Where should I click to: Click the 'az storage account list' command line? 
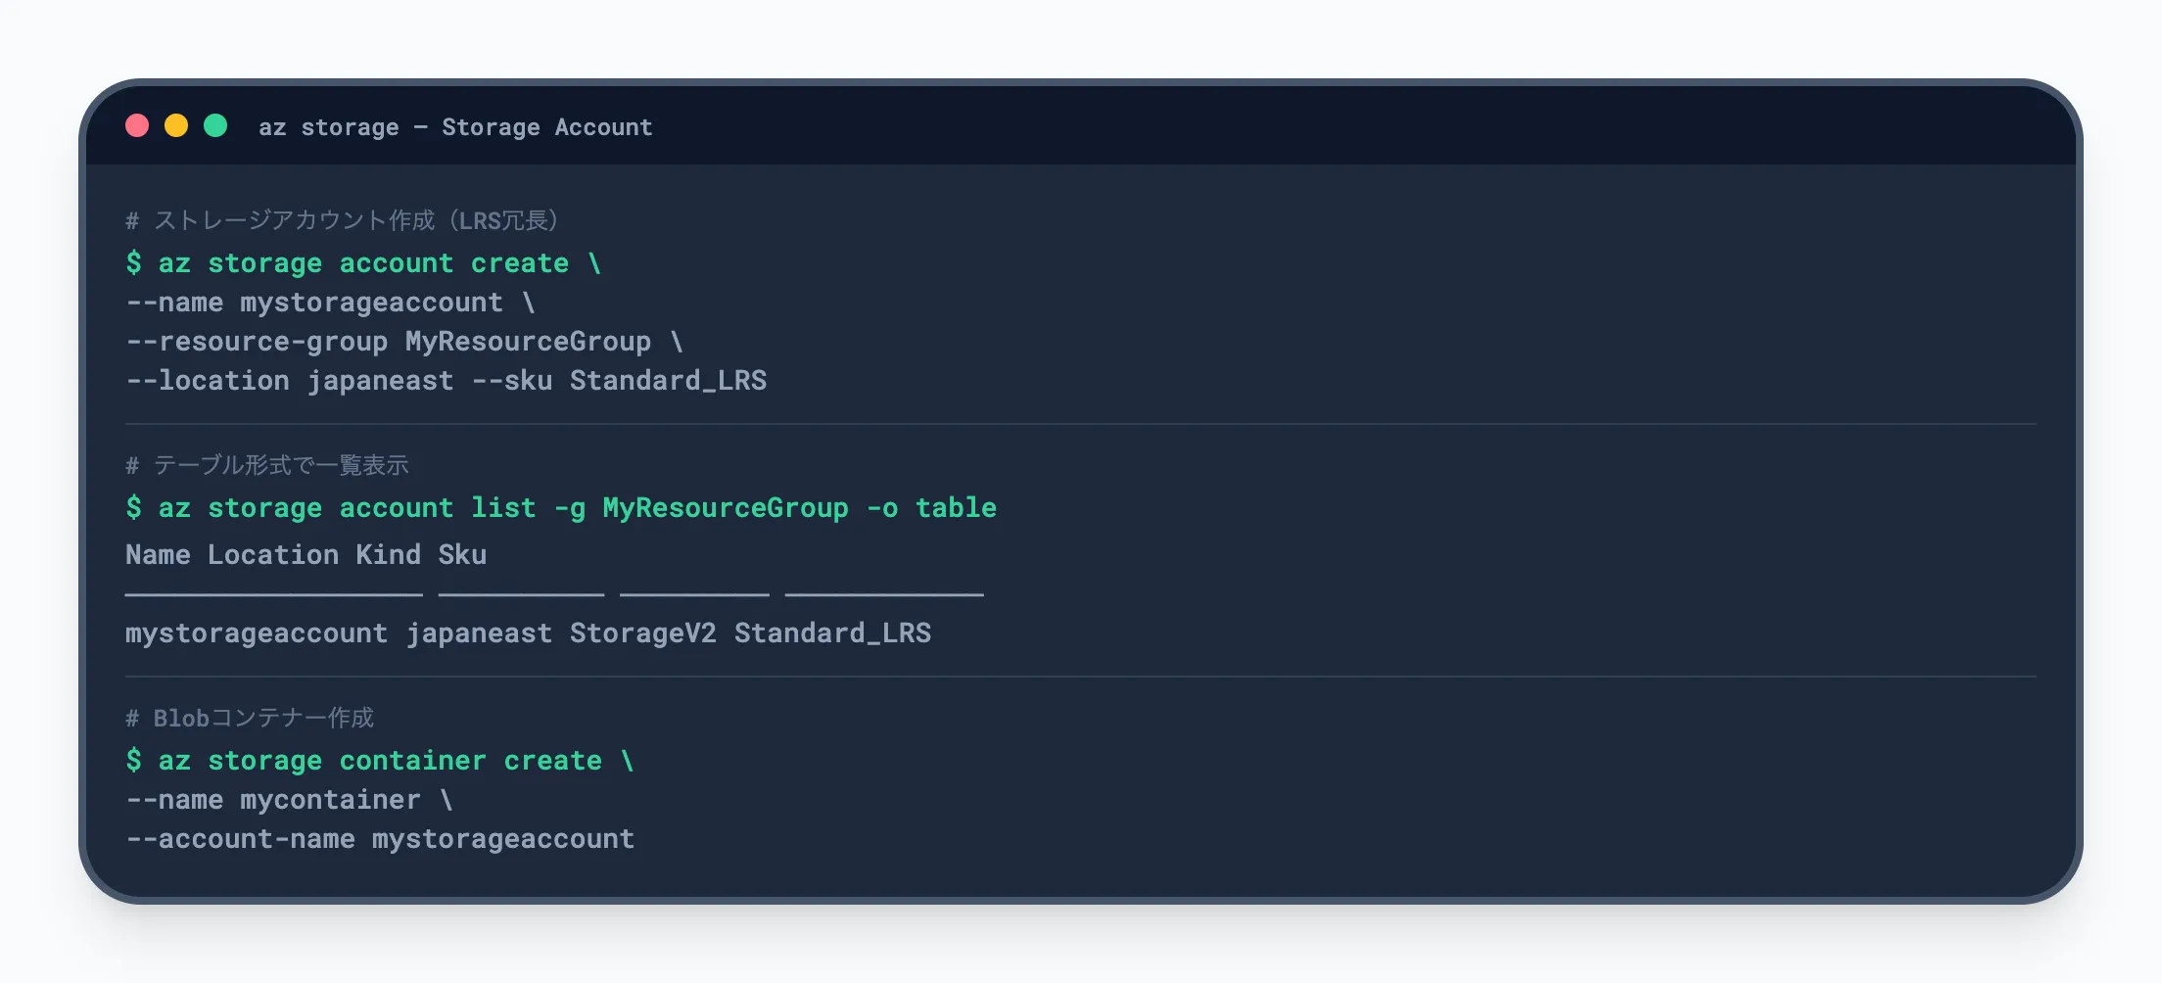pyautogui.click(x=561, y=508)
